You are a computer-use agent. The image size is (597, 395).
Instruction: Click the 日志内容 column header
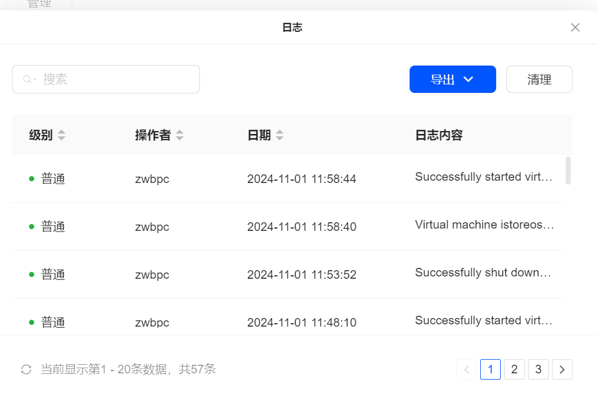[439, 135]
